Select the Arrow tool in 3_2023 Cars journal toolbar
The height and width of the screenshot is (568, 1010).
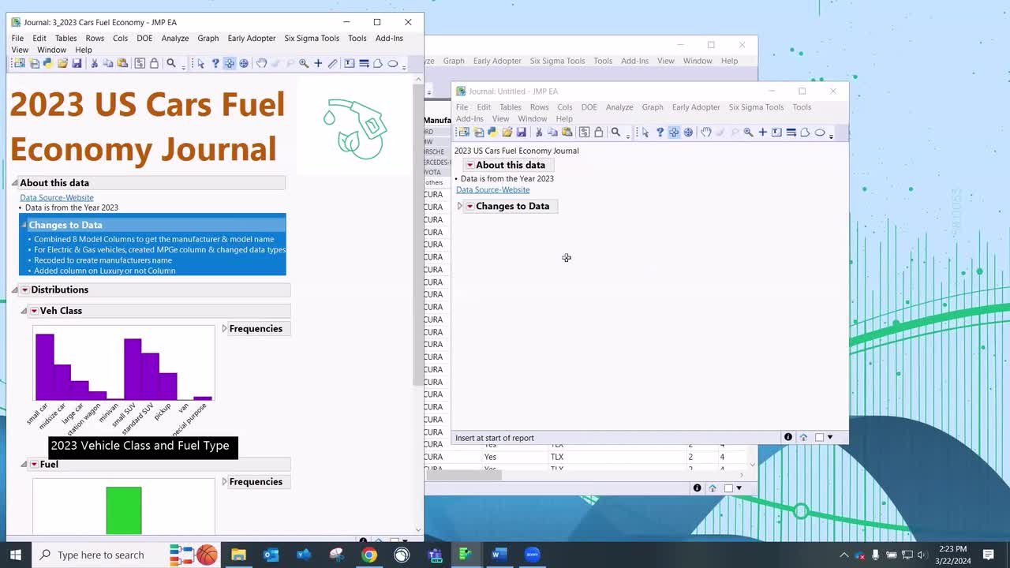pos(200,64)
